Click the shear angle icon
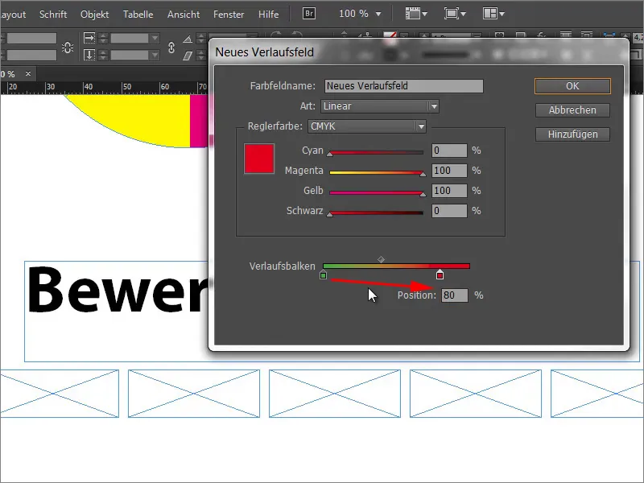Viewport: 644px width, 483px height. coord(188,56)
